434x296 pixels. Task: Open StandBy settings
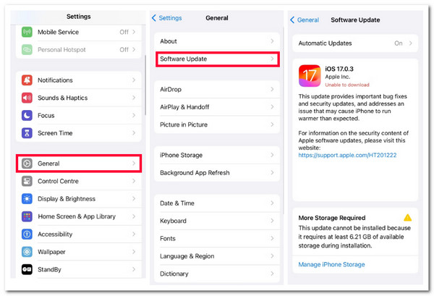click(79, 269)
